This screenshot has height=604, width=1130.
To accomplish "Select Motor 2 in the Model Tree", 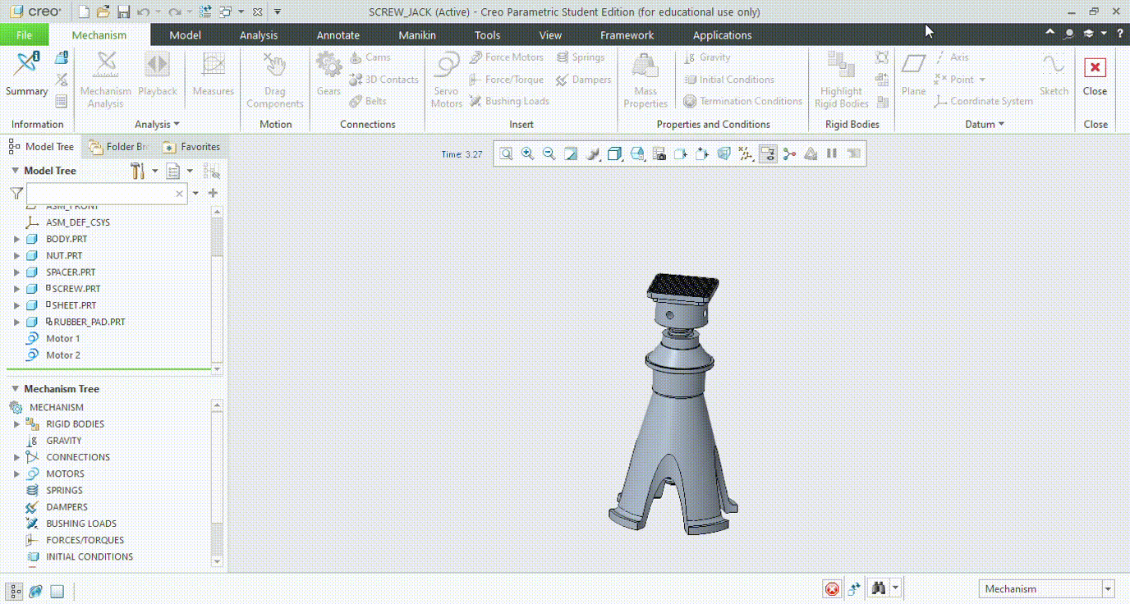I will click(63, 355).
